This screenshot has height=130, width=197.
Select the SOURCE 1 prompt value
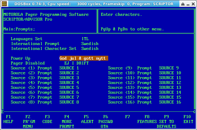(69, 68)
